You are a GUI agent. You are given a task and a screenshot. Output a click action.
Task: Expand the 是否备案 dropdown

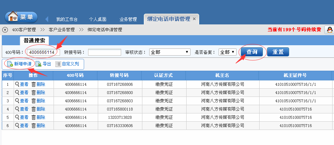[x=227, y=52]
